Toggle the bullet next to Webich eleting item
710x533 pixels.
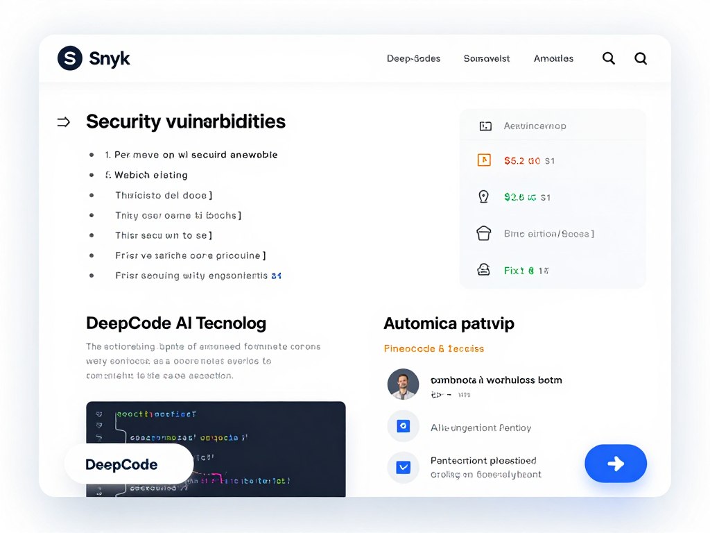(92, 175)
